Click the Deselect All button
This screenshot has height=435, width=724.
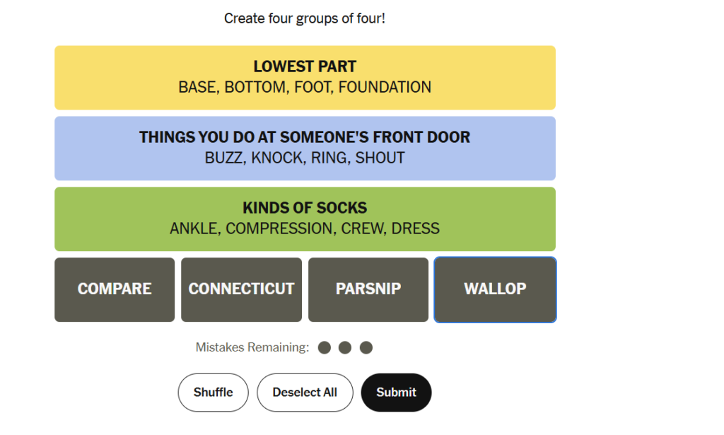coord(305,393)
